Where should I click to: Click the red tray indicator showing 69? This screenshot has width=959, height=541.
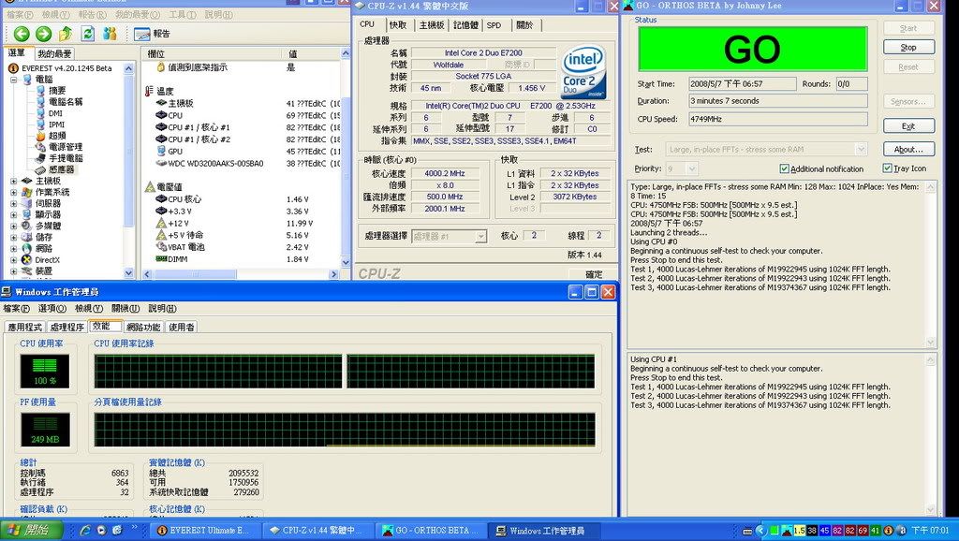pyautogui.click(x=863, y=531)
